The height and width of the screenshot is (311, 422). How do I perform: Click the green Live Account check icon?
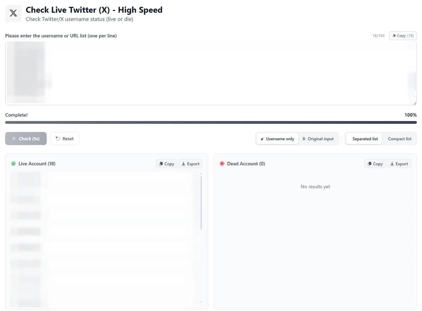point(13,164)
